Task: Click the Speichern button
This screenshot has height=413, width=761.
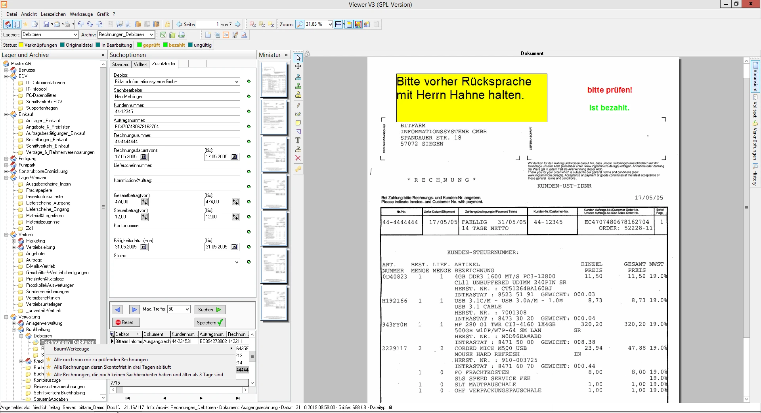Action: pyautogui.click(x=210, y=322)
